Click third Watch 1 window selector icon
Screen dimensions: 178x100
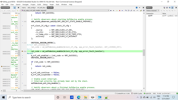(170, 7)
